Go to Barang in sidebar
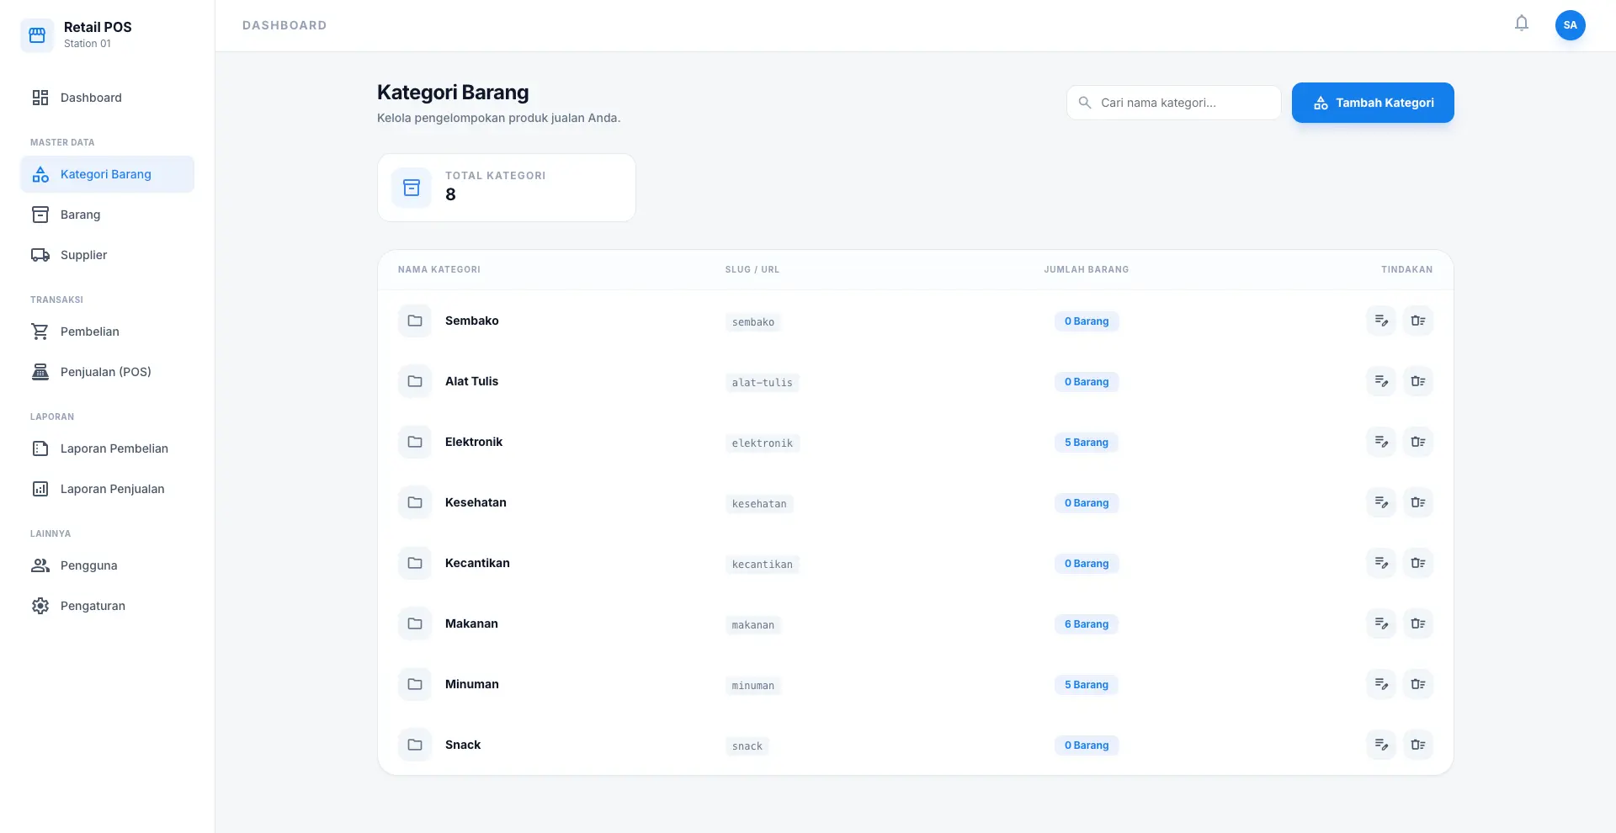Screen dimensions: 1616x833 81,215
